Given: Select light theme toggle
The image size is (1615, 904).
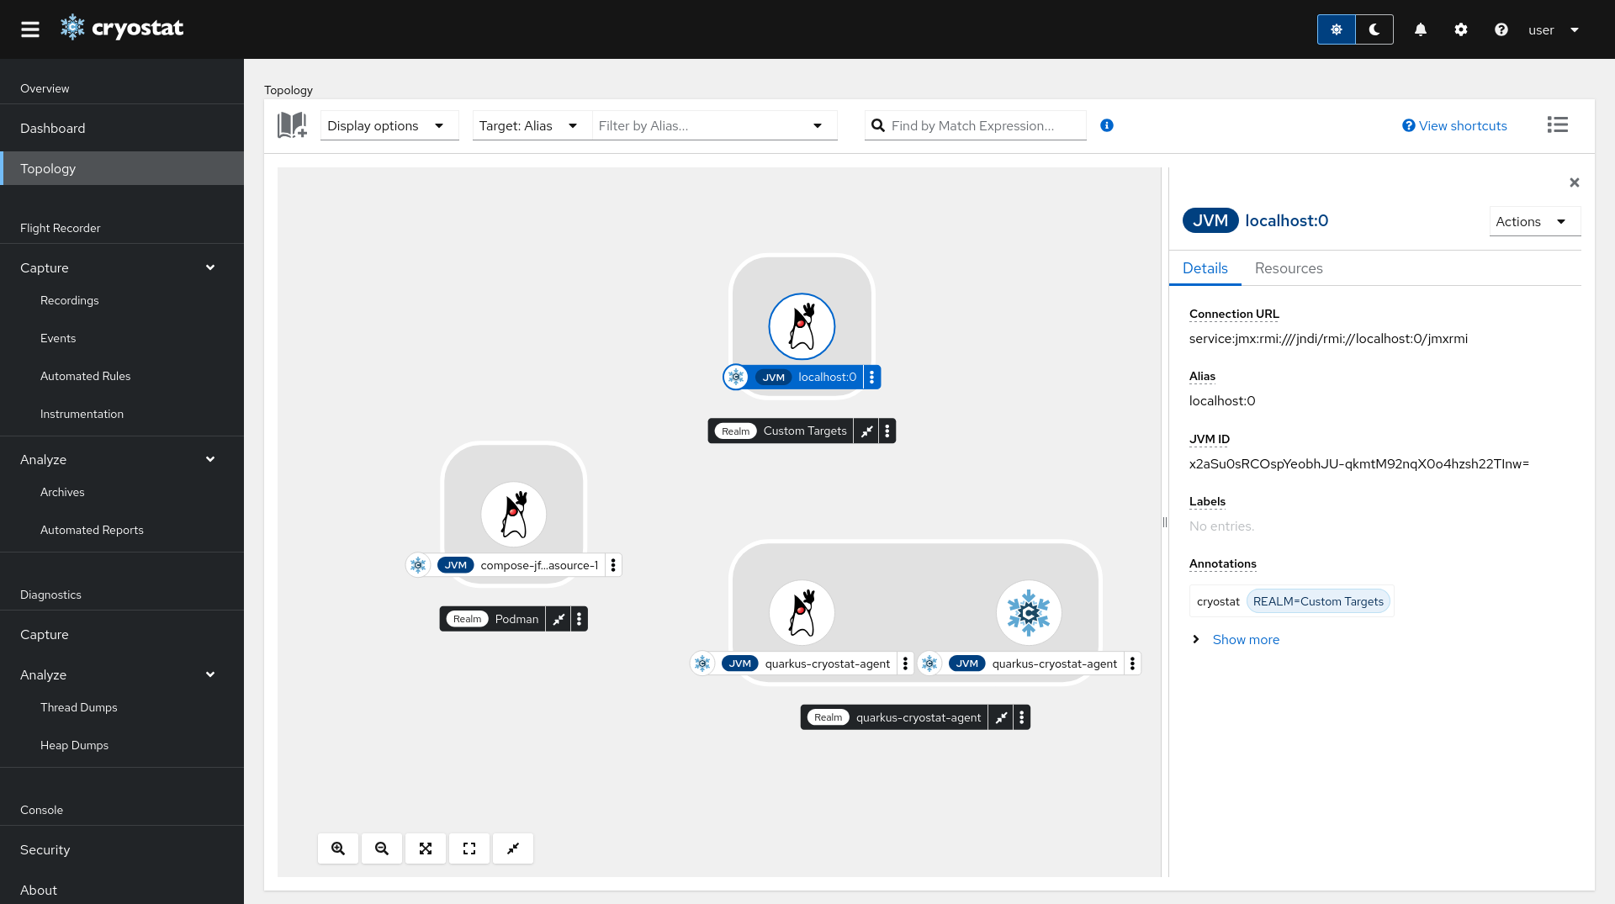Looking at the screenshot, I should 1336,29.
